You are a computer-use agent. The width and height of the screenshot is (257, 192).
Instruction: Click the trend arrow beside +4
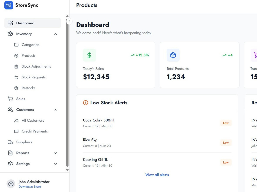click(224, 55)
